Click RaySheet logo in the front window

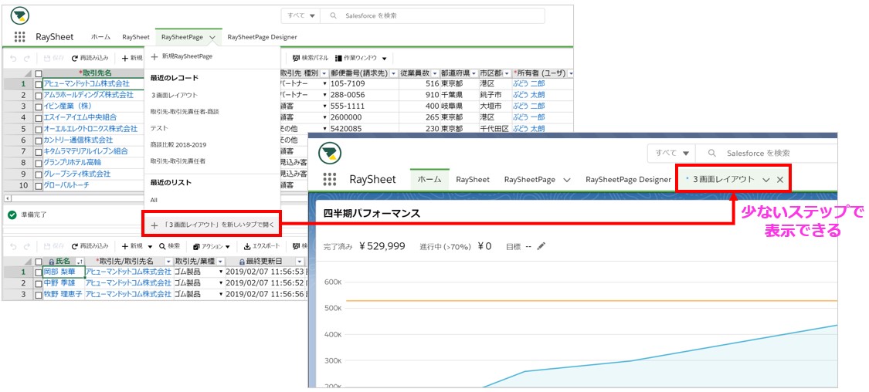tap(330, 153)
